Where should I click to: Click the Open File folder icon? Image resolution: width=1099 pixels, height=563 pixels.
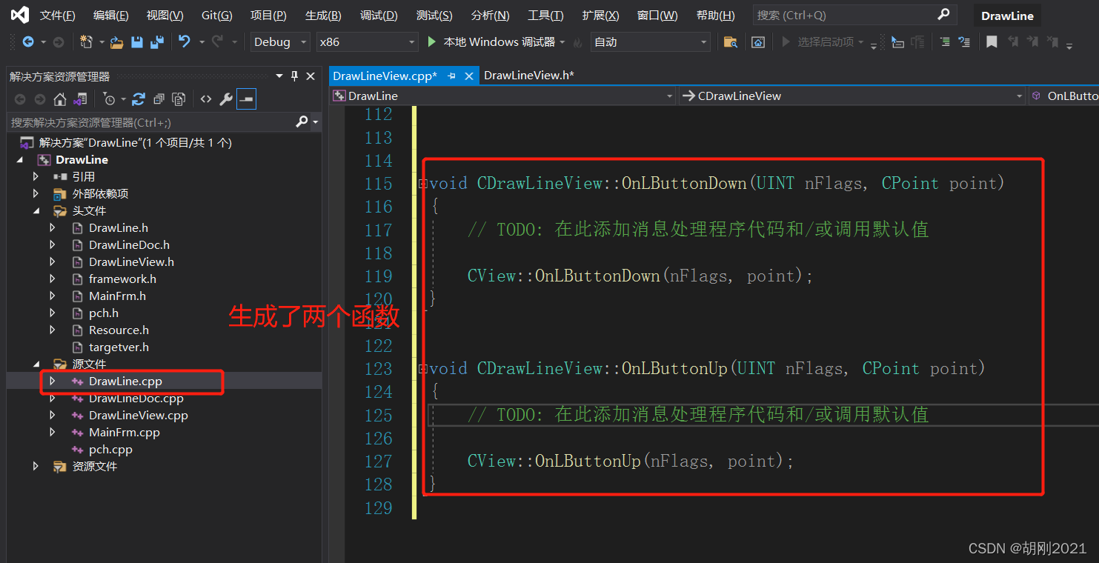(117, 42)
